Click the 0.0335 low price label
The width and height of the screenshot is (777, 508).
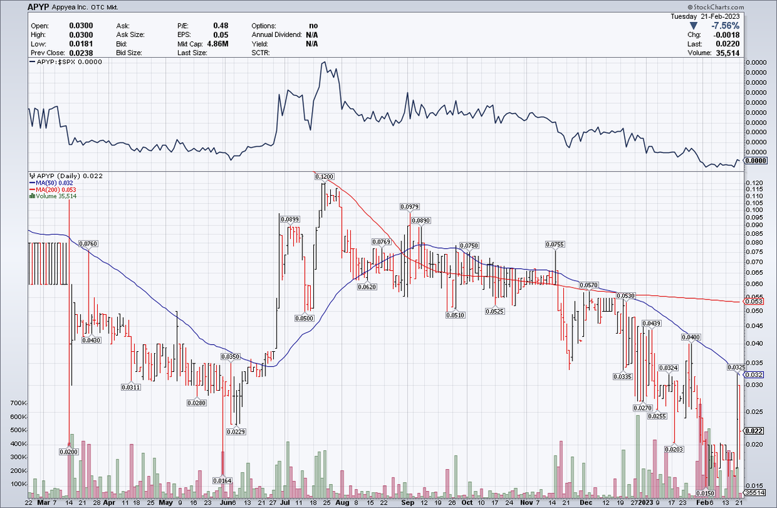(622, 376)
